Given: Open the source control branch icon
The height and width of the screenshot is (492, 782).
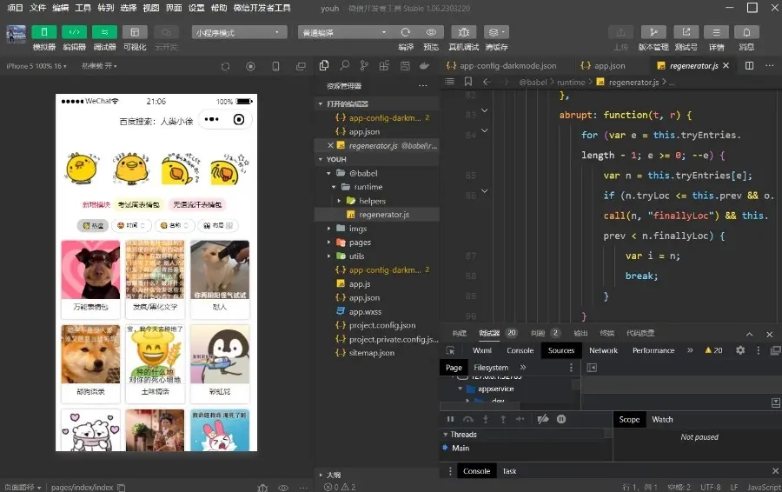Looking at the screenshot, I should [x=364, y=65].
